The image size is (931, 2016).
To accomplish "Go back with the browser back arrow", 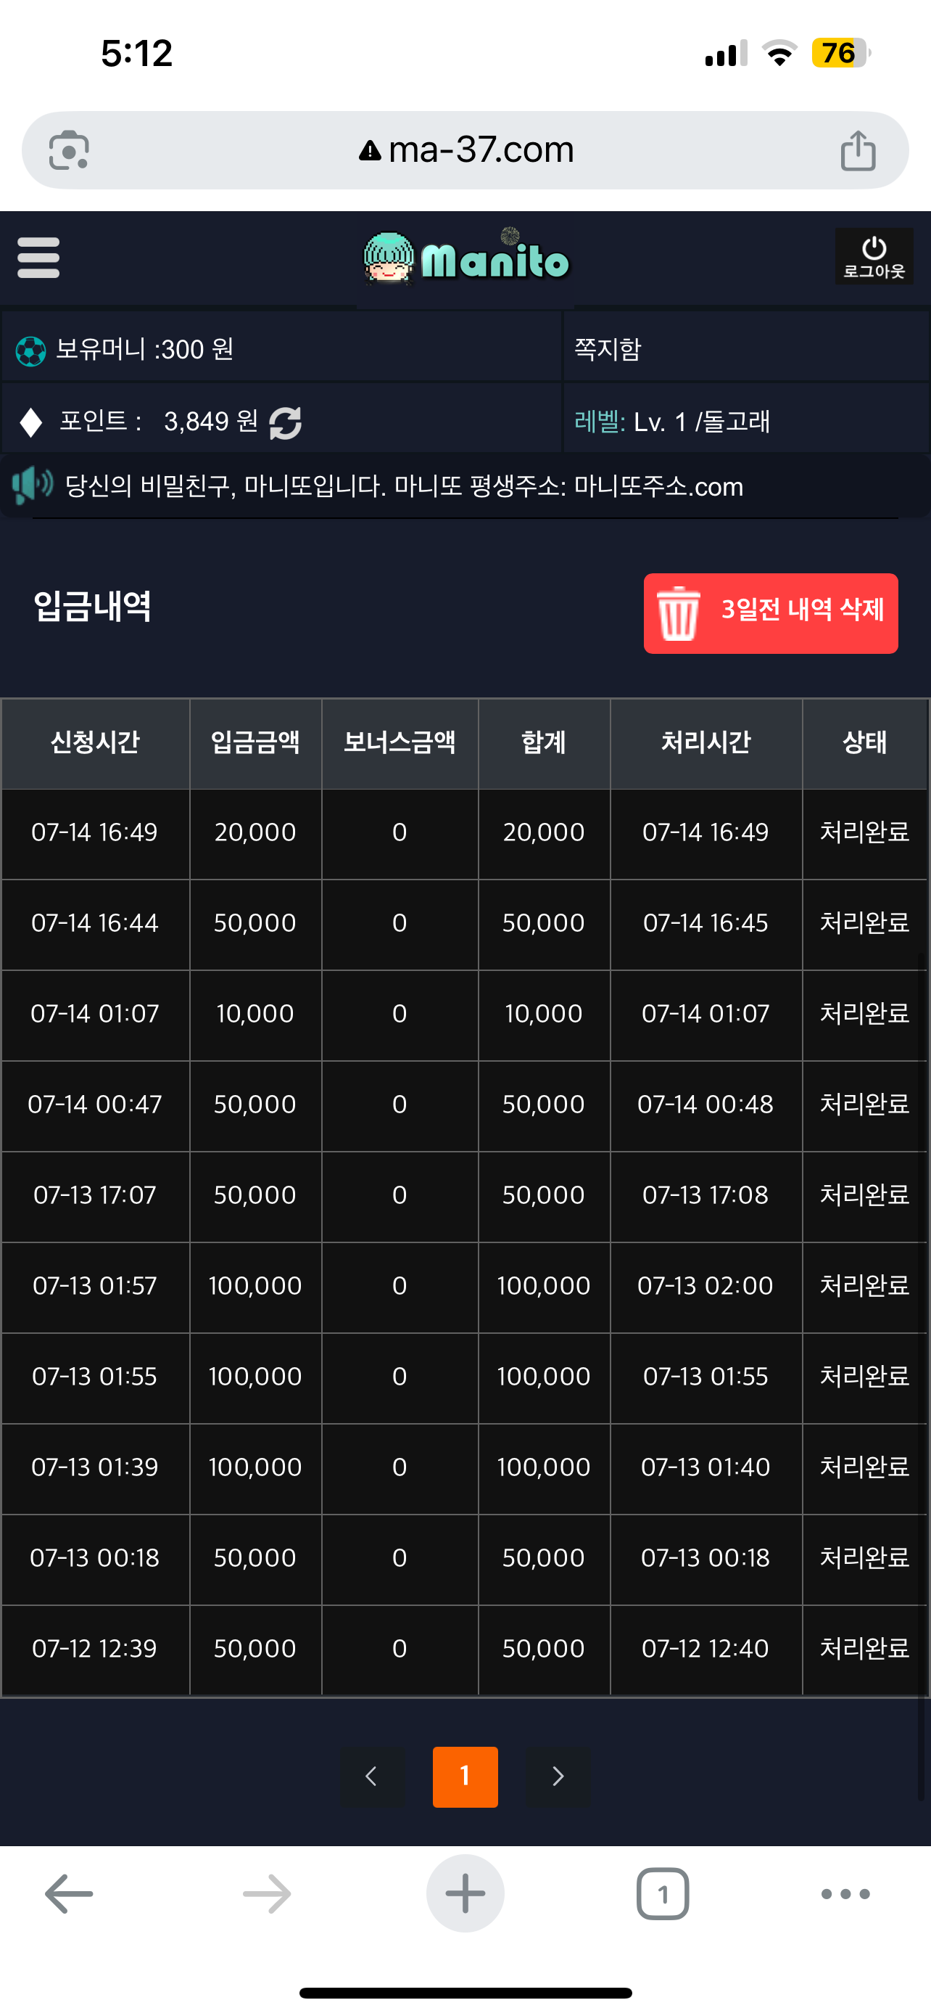I will point(69,1894).
